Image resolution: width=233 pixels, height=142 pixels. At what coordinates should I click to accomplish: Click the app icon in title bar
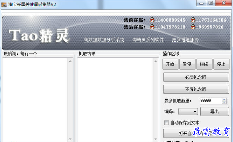pos(4,5)
